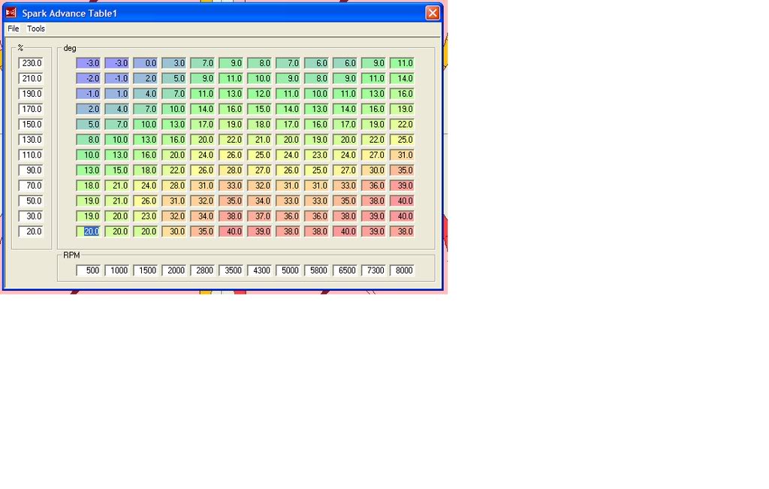Select the 19.0 cell at 500 RPM in 50.0 row
The height and width of the screenshot is (489, 769).
pos(88,201)
